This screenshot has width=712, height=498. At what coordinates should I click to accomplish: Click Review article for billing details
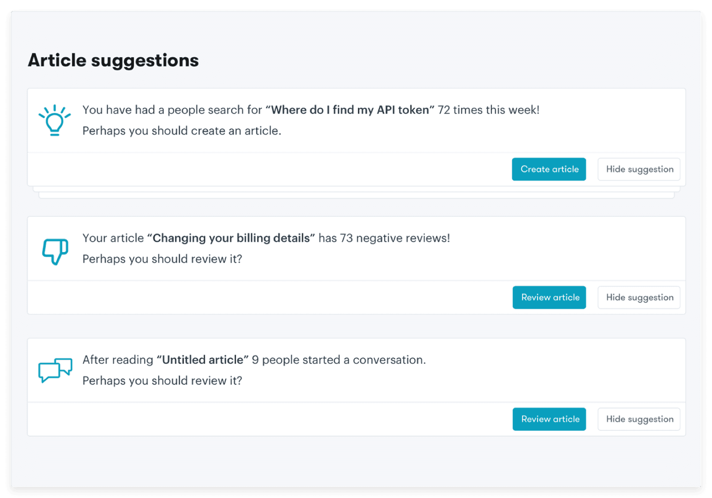549,297
